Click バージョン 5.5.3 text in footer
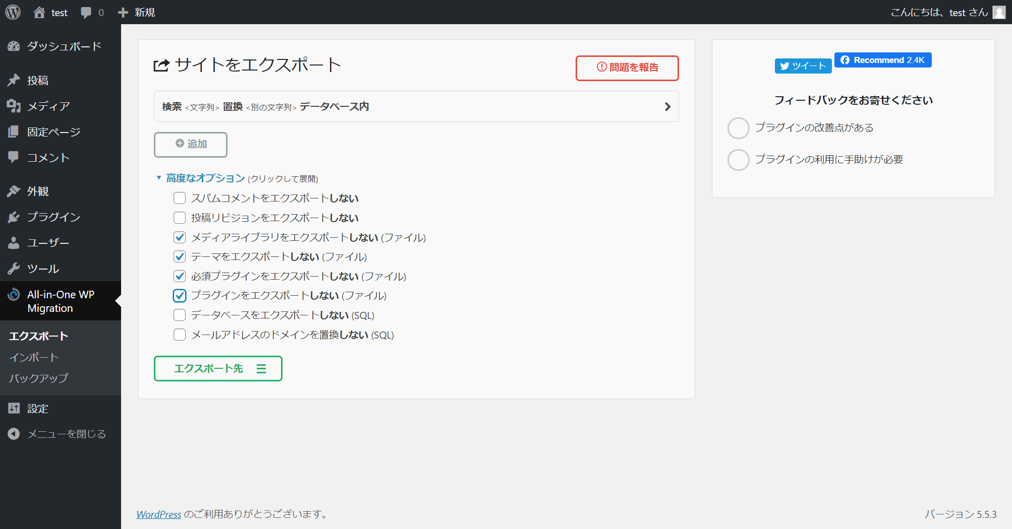 coord(961,514)
